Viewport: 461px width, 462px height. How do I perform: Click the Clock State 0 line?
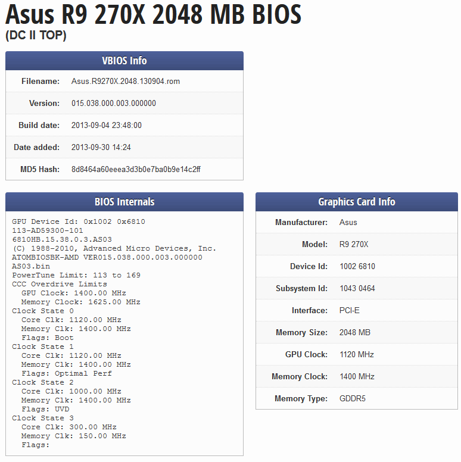point(43,311)
